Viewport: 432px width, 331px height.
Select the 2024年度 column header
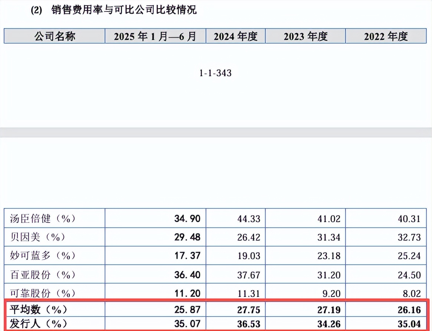point(236,36)
